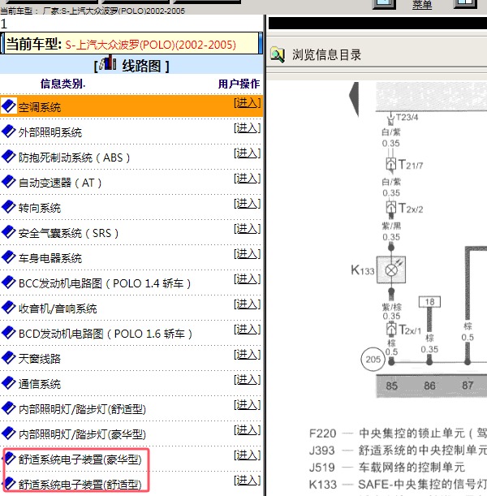Viewport: 487px width, 496px height.
Task: Click [进入] for 自动变速器（AT）
Action: coord(248,179)
